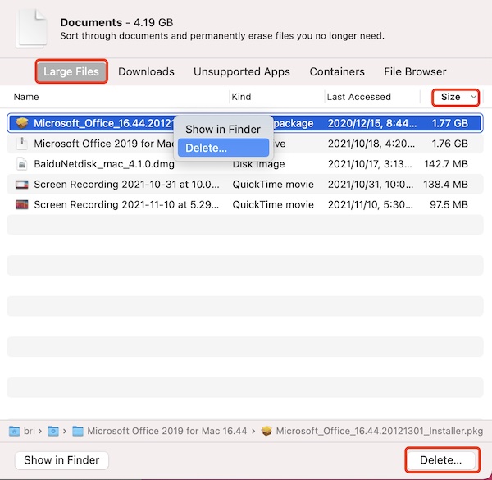
Task: Click the 1.77 GB size value
Action: click(x=450, y=123)
